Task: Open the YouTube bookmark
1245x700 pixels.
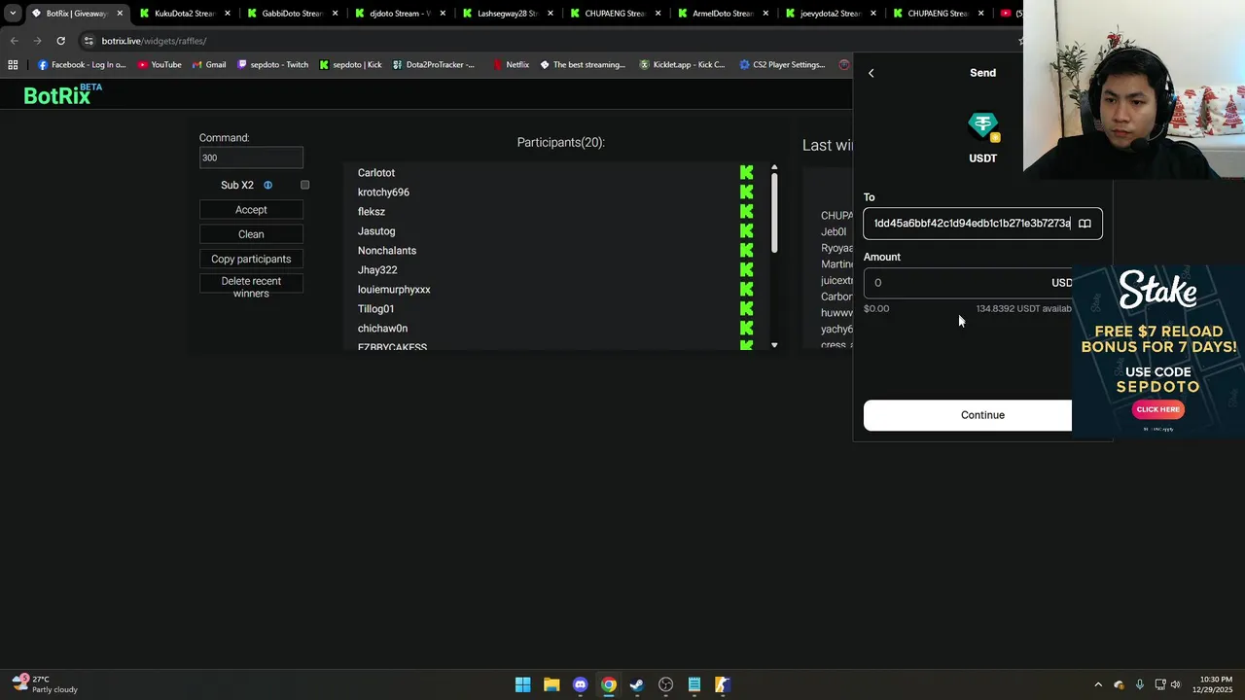Action: pyautogui.click(x=160, y=65)
